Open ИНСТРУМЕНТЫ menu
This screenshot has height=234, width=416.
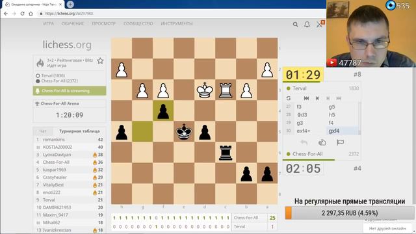pos(177,23)
